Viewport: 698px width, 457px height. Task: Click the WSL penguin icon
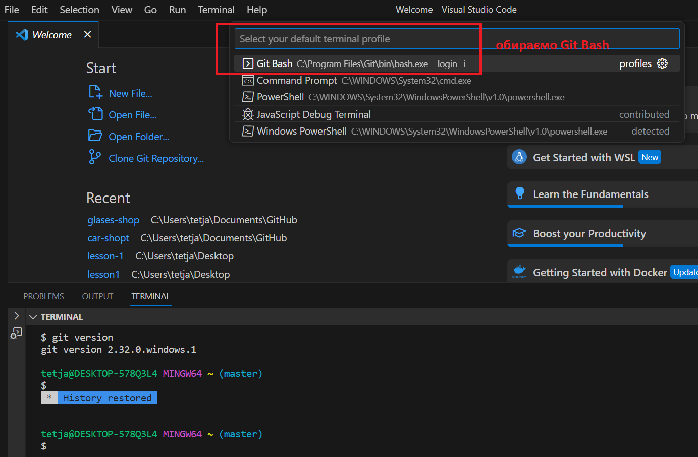(519, 157)
